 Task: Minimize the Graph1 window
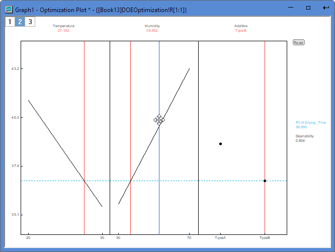point(291,8)
